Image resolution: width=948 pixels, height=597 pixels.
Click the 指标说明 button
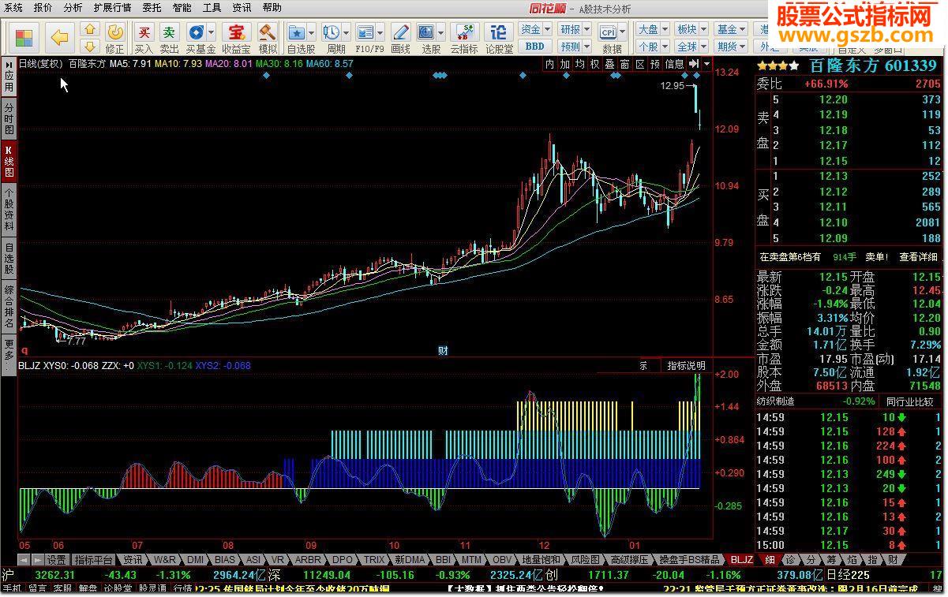tap(686, 365)
